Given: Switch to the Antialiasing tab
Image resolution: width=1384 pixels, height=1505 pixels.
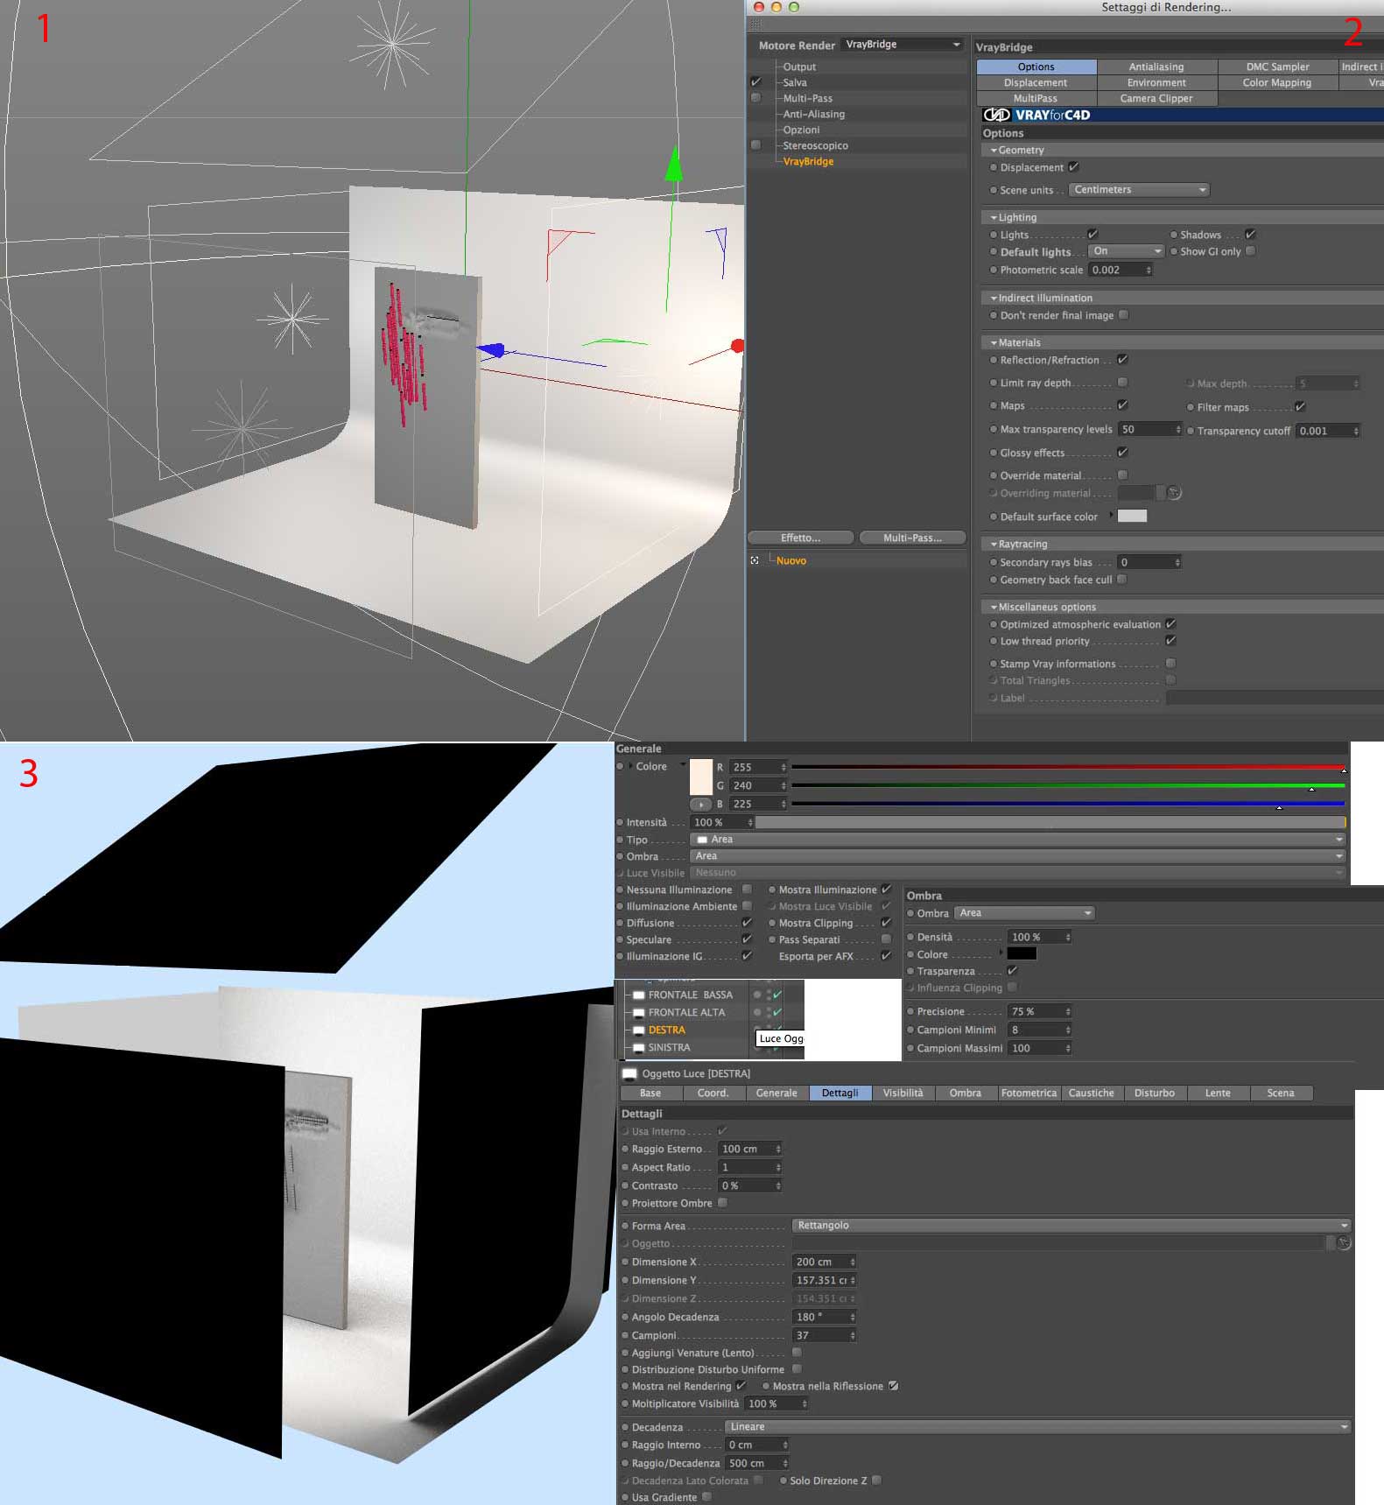Looking at the screenshot, I should tap(1156, 67).
